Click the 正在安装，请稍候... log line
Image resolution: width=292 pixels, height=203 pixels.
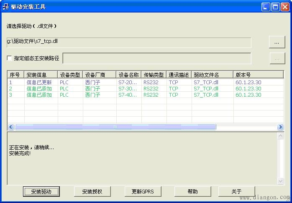pyautogui.click(x=31, y=148)
